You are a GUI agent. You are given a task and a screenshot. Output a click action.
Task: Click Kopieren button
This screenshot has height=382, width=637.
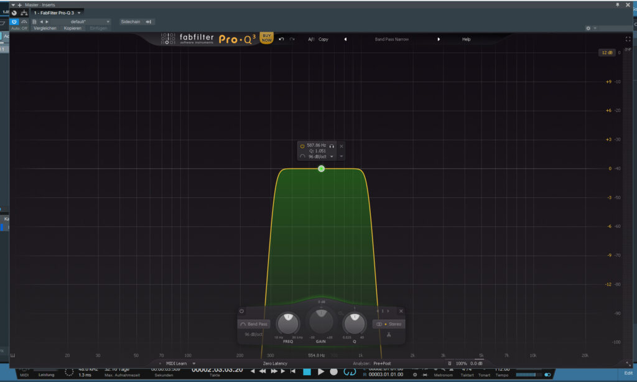tap(72, 28)
